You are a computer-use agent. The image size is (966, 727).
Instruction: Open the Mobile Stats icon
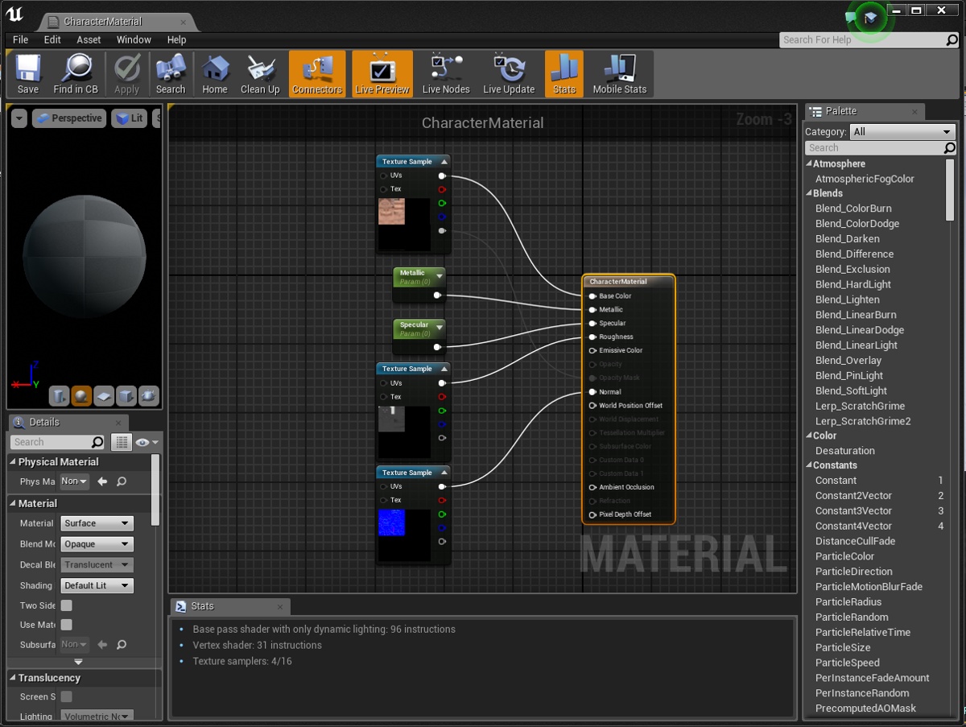pyautogui.click(x=619, y=74)
